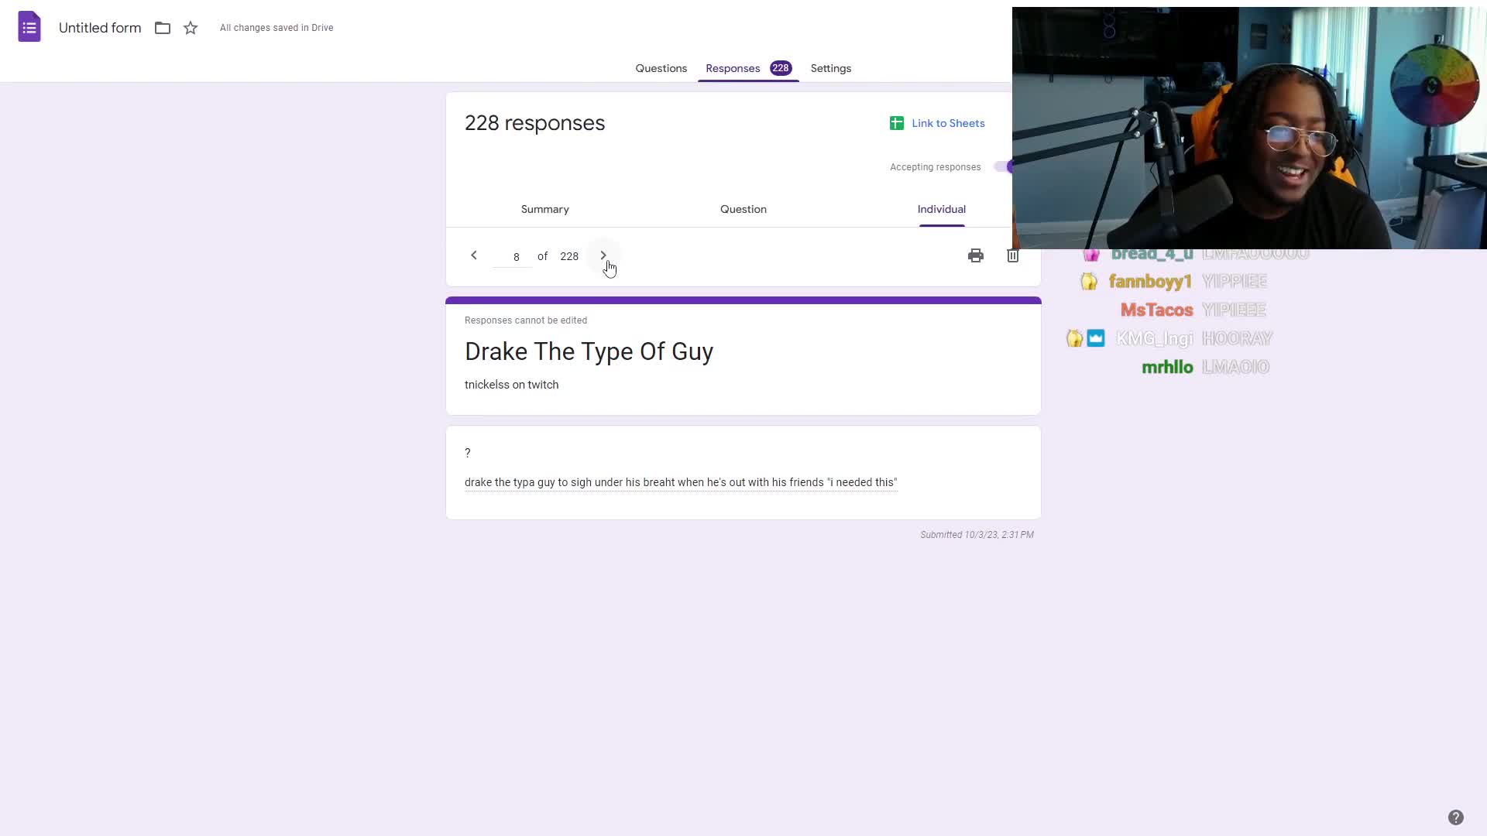Show the Summary view
The image size is (1487, 836).
tap(545, 209)
